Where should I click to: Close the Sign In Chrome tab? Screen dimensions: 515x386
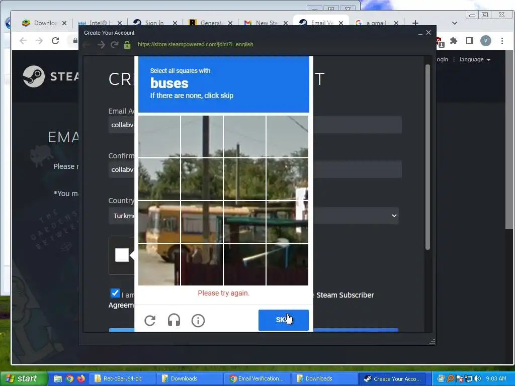click(175, 23)
